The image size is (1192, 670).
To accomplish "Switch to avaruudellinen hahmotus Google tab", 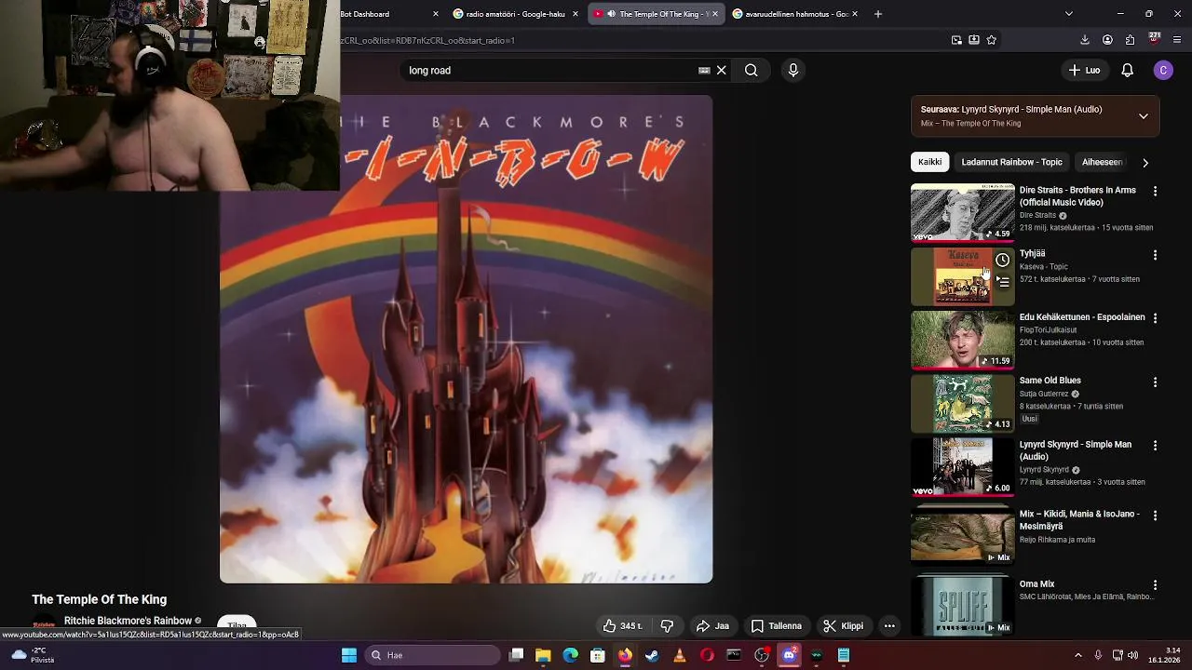I will [x=793, y=14].
